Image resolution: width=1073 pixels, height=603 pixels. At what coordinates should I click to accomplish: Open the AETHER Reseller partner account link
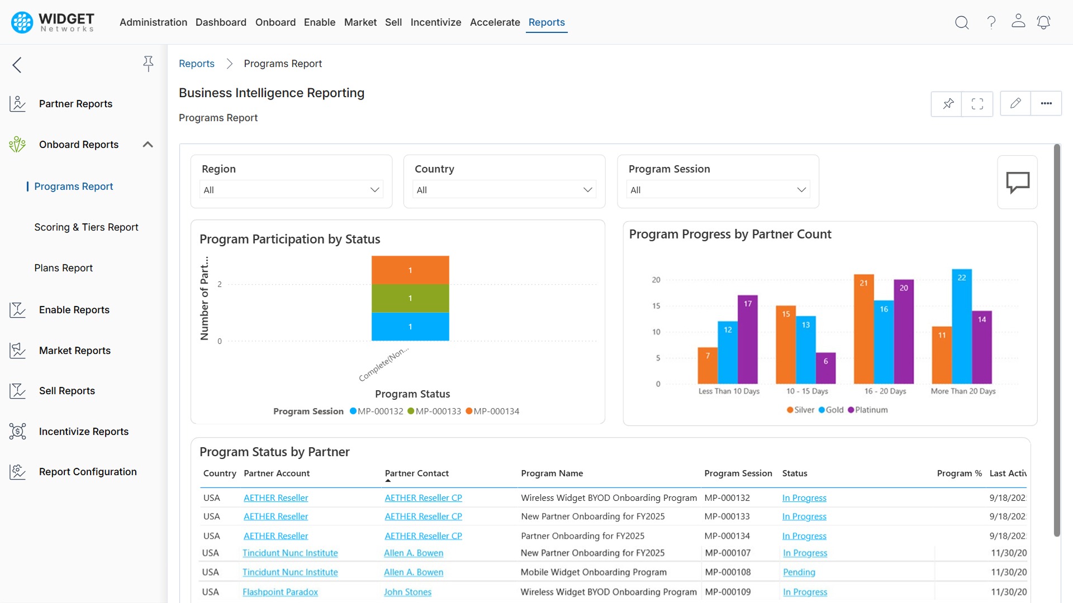pyautogui.click(x=276, y=497)
